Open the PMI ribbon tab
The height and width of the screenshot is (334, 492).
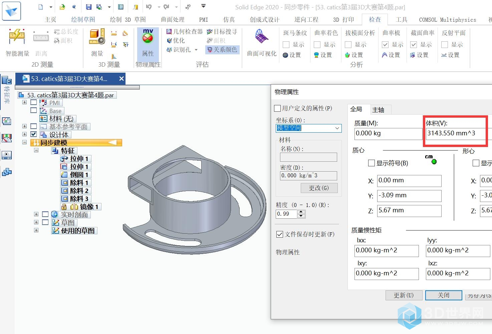click(204, 20)
